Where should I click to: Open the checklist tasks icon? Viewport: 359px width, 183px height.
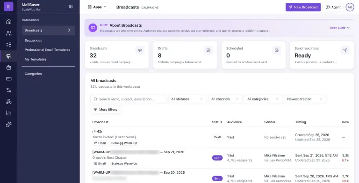coord(9,45)
